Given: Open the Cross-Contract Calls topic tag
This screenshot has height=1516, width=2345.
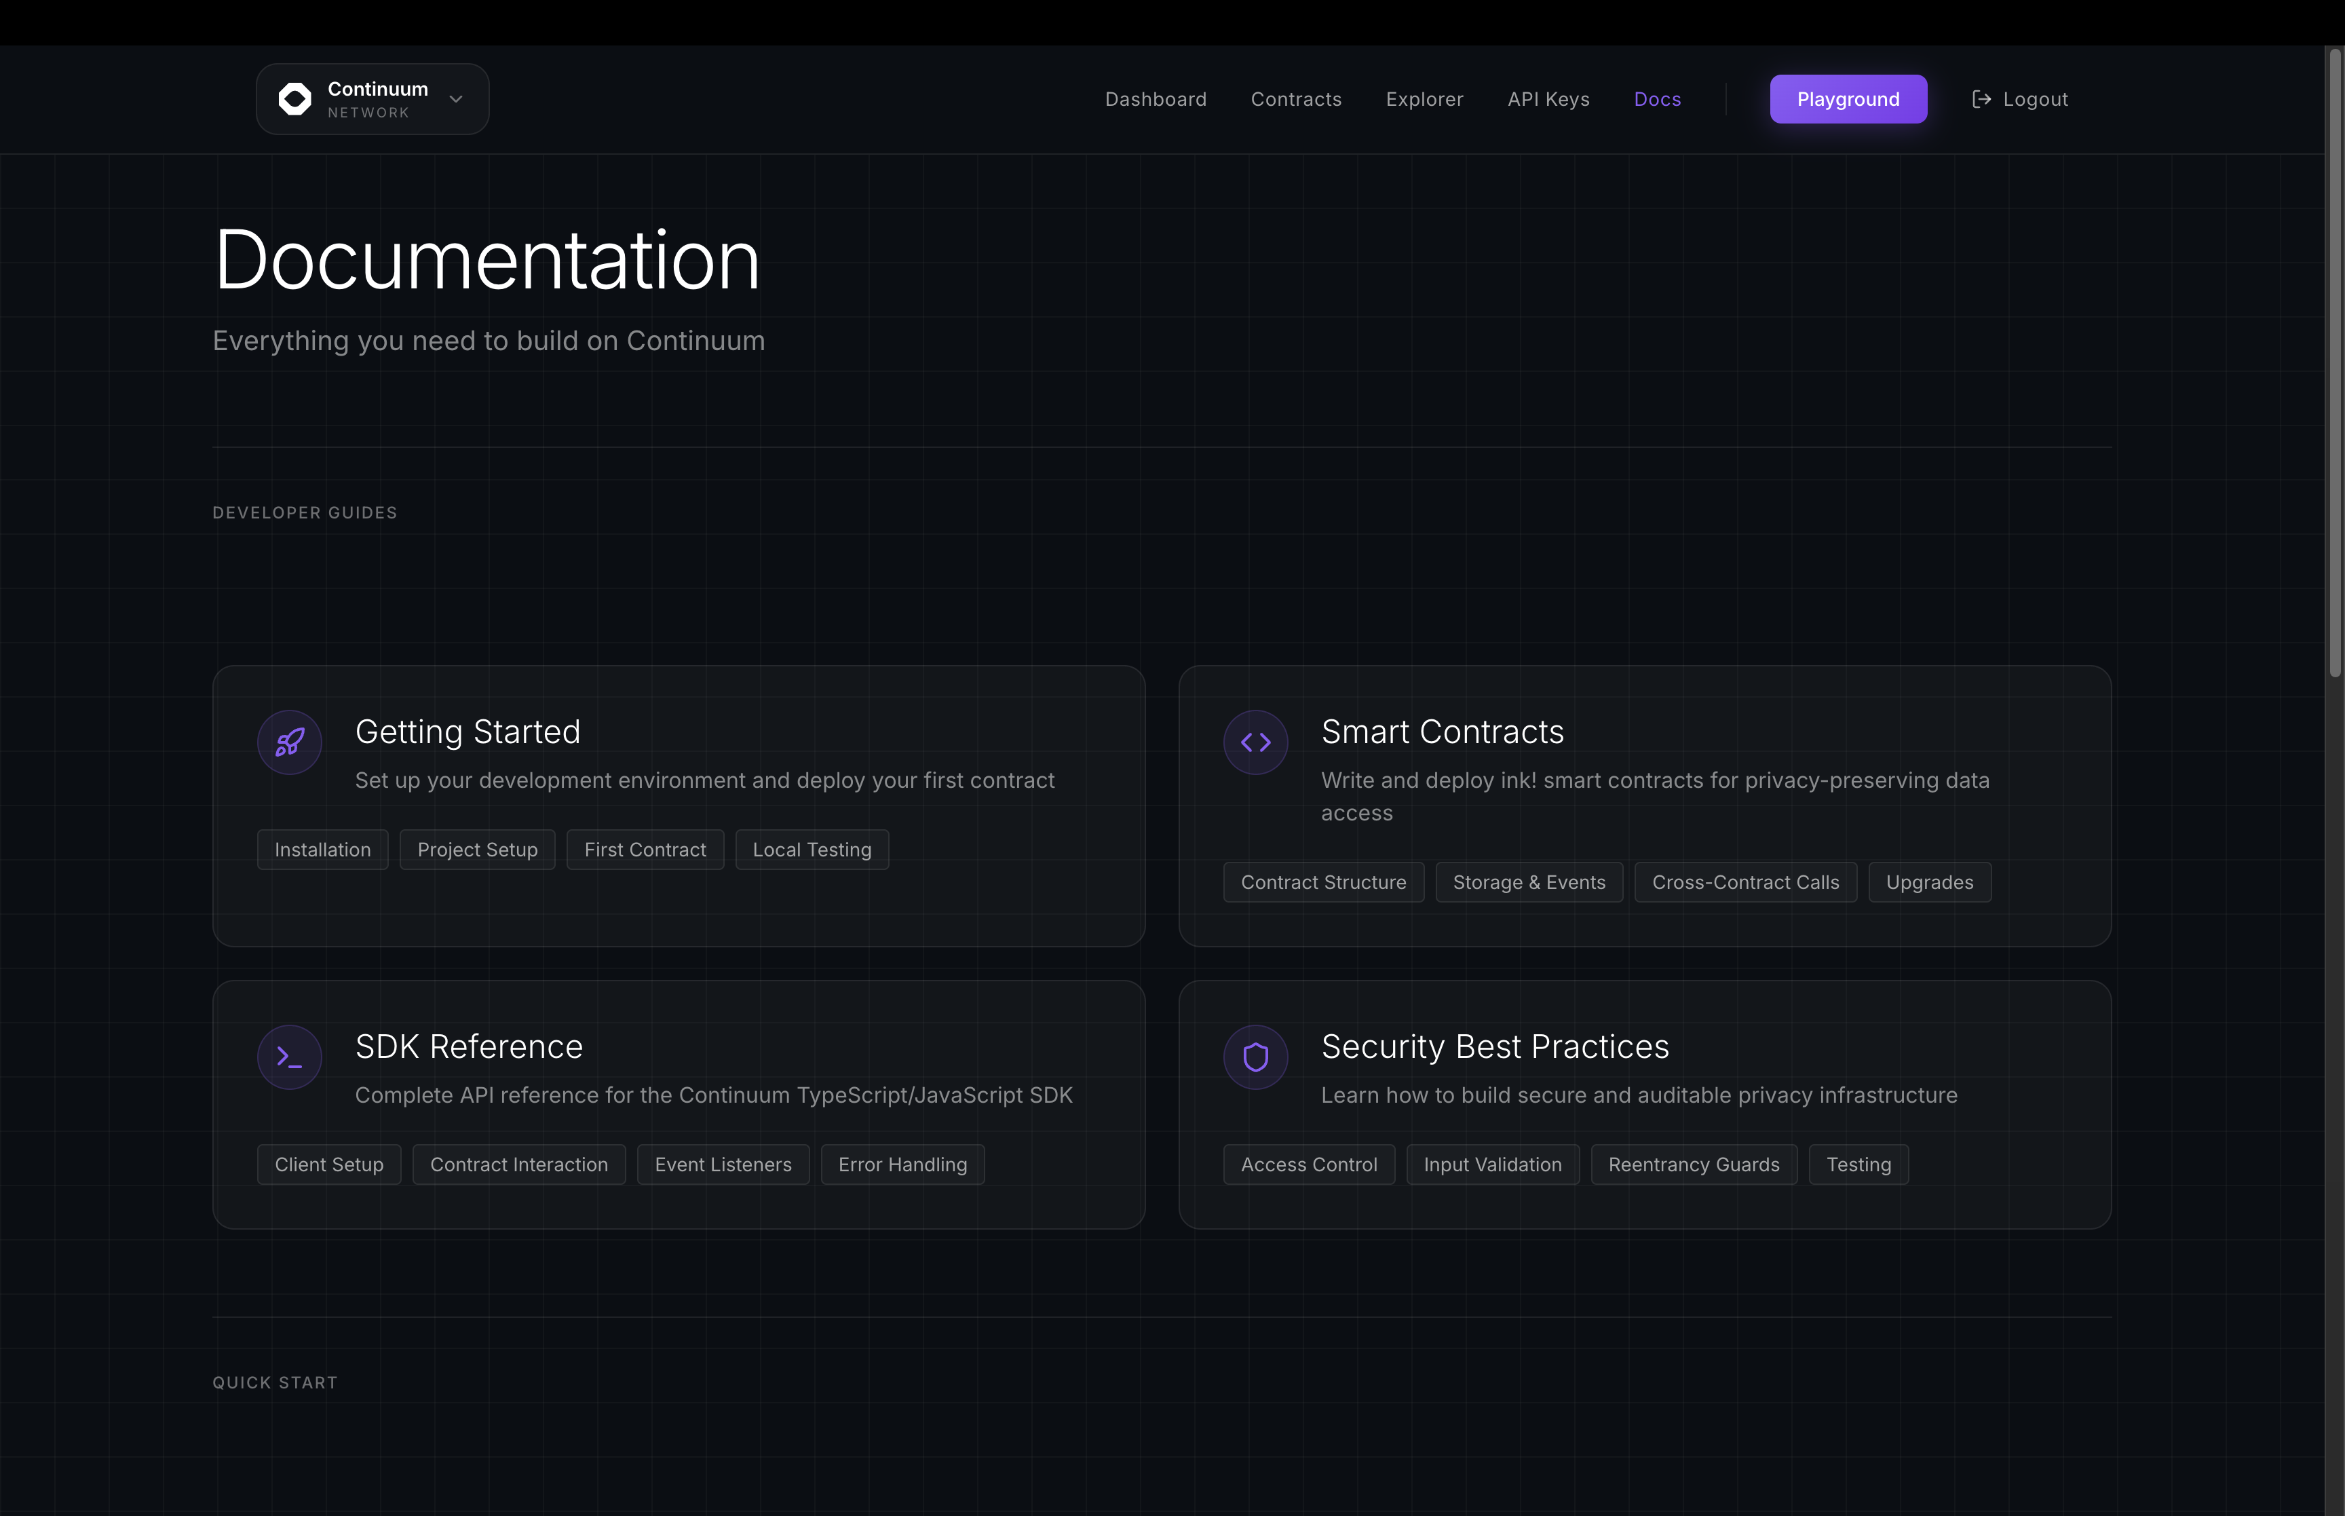Looking at the screenshot, I should click(x=1745, y=882).
